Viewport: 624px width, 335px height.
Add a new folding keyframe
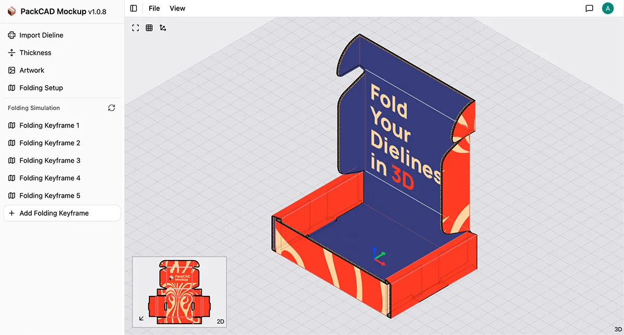pyautogui.click(x=54, y=213)
